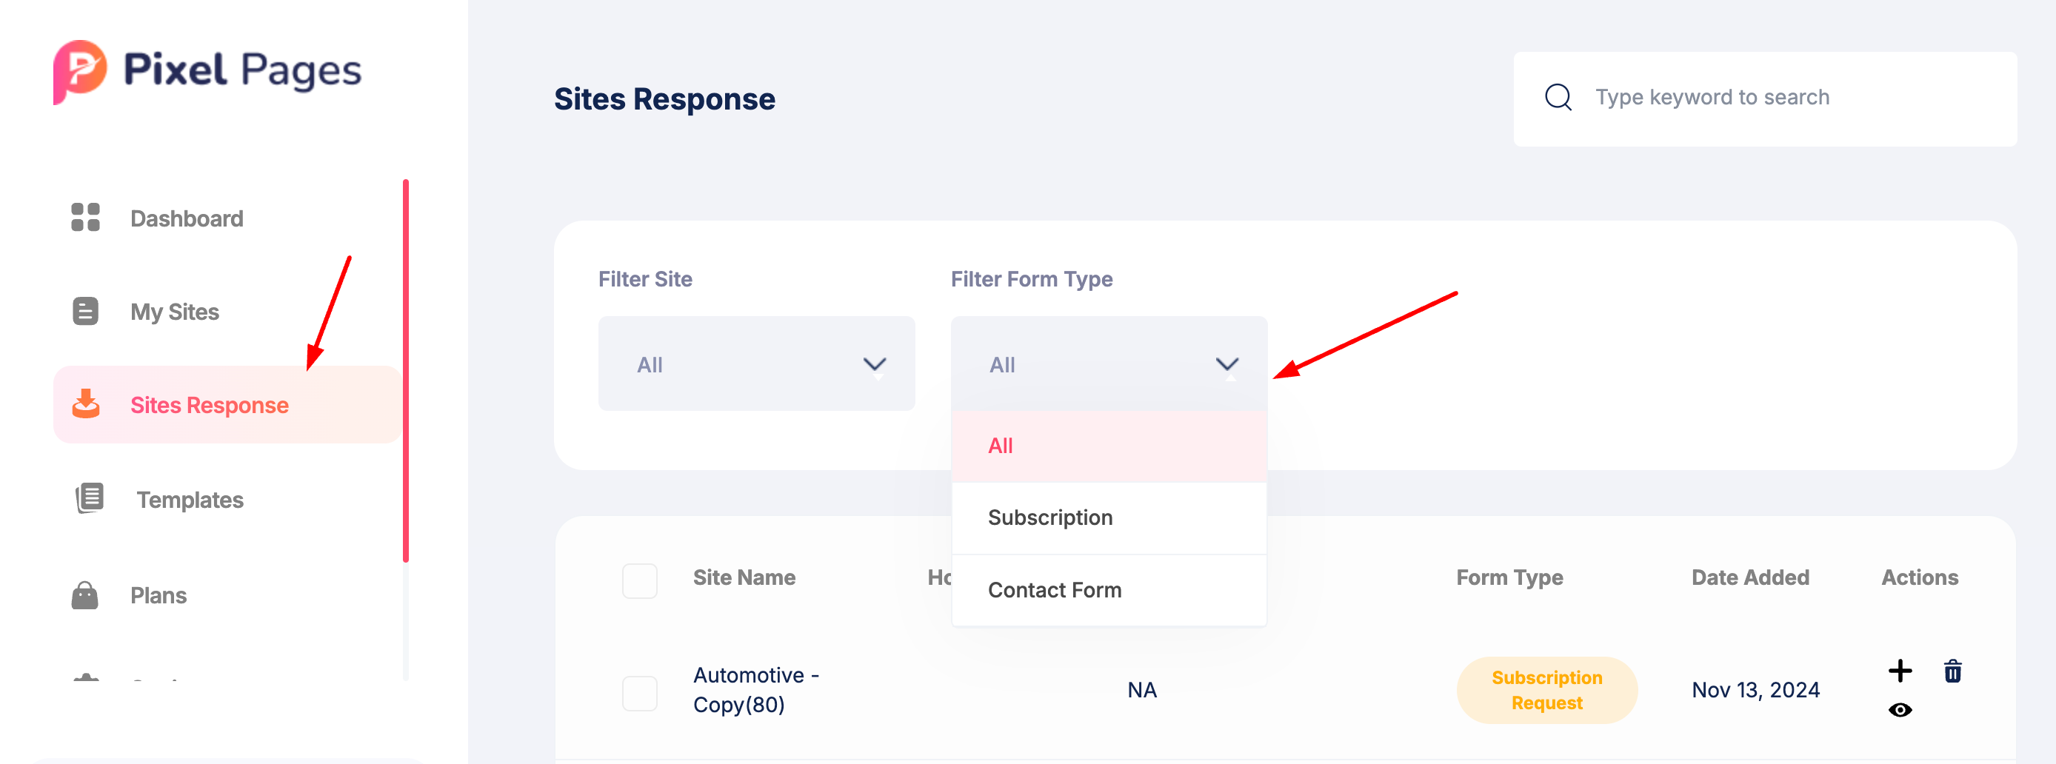Go to My Sites in the sidebar
The height and width of the screenshot is (764, 2056).
[x=174, y=312]
